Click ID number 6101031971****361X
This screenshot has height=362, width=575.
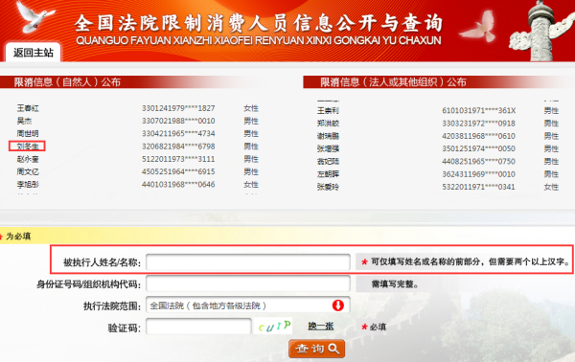478,111
